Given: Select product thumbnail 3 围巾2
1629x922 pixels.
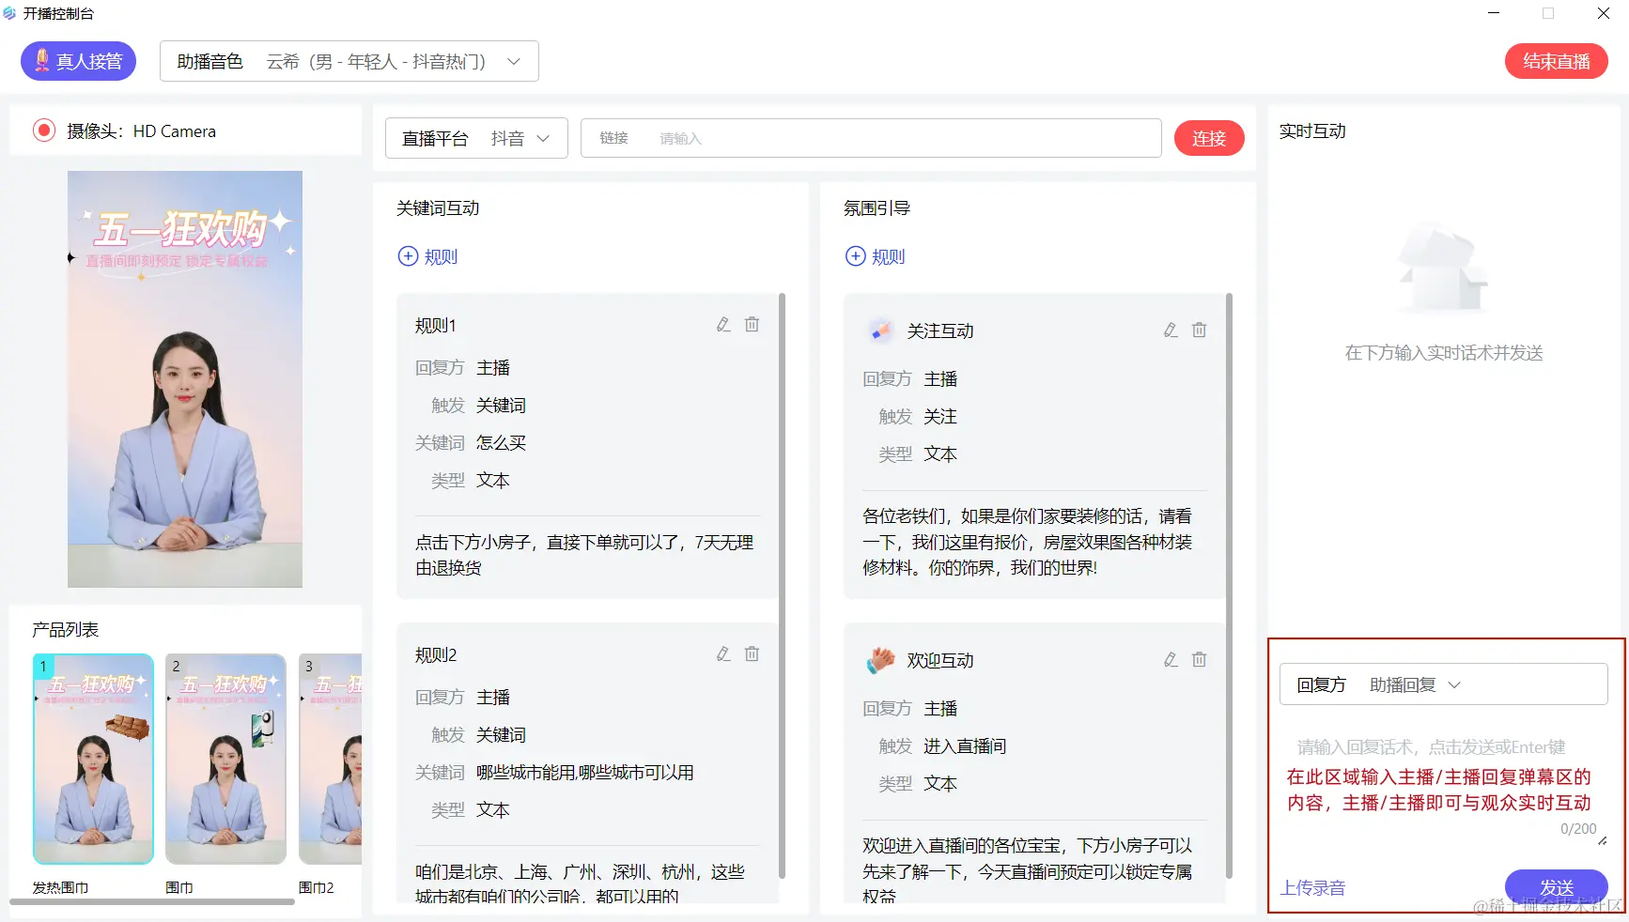Looking at the screenshot, I should 331,759.
